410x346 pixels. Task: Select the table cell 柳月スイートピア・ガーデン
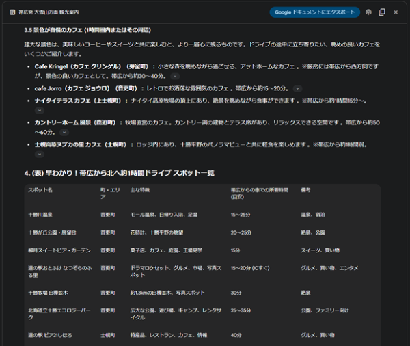[x=59, y=250]
